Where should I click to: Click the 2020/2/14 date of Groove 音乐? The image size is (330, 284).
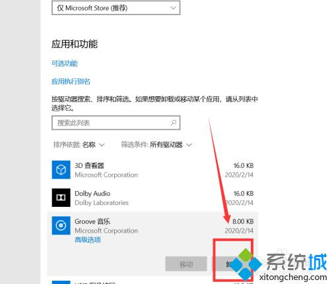(x=239, y=231)
